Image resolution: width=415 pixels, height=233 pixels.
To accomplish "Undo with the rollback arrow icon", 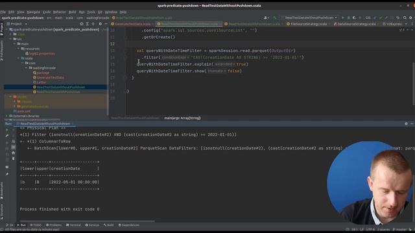I will click(397, 17).
